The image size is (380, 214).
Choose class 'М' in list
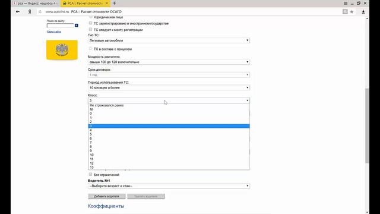tap(169, 109)
